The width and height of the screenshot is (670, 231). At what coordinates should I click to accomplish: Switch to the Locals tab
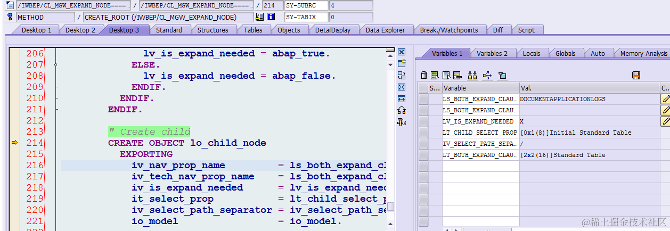click(x=532, y=53)
